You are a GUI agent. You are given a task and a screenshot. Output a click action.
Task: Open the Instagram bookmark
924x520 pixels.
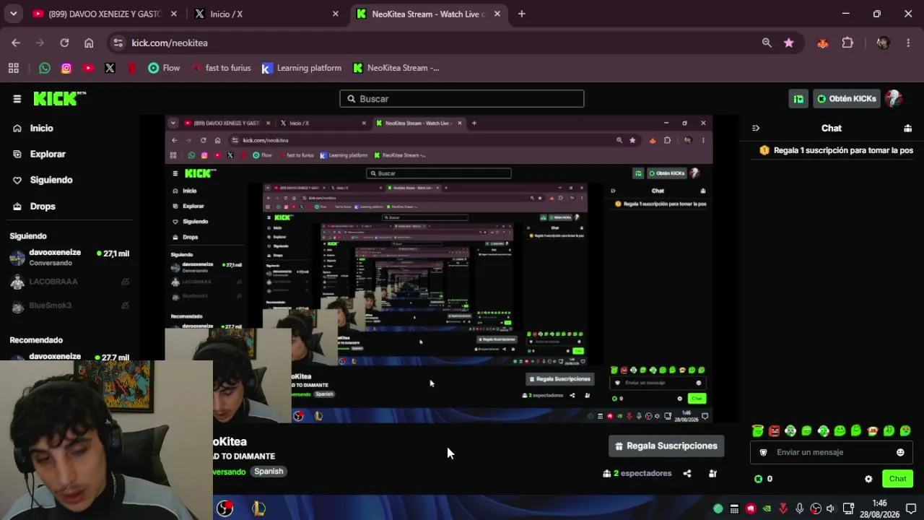pos(66,68)
